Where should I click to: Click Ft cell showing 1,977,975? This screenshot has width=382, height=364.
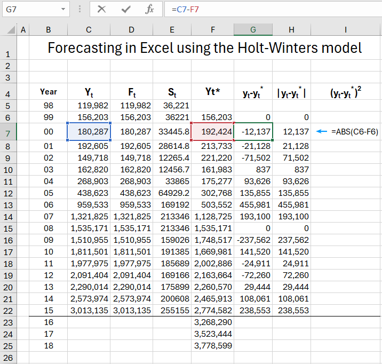pos(131,263)
